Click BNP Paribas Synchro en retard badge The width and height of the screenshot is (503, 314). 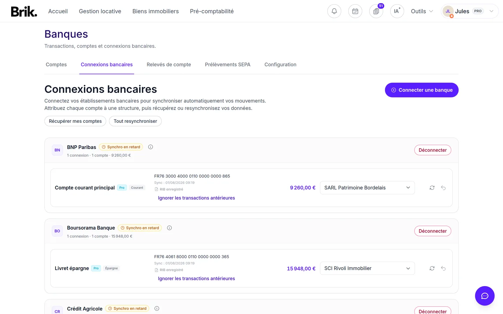tap(121, 147)
